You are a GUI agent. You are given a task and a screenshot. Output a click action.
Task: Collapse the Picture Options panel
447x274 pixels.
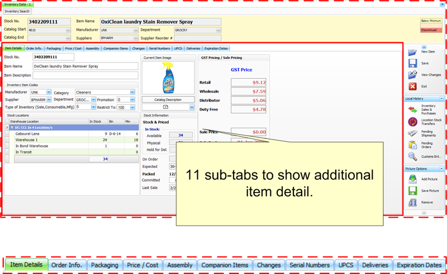click(441, 169)
